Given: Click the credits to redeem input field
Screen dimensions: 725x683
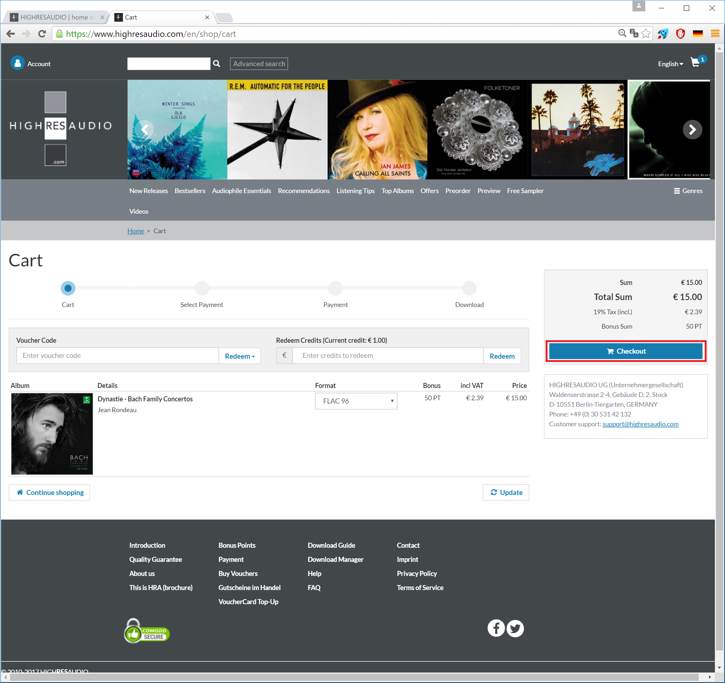Looking at the screenshot, I should (x=388, y=355).
